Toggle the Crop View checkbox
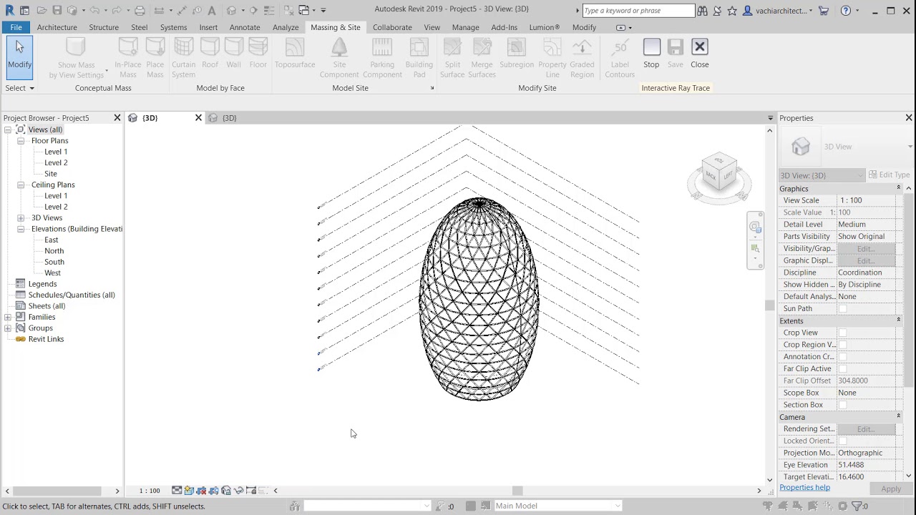The height and width of the screenshot is (515, 916). tap(842, 333)
